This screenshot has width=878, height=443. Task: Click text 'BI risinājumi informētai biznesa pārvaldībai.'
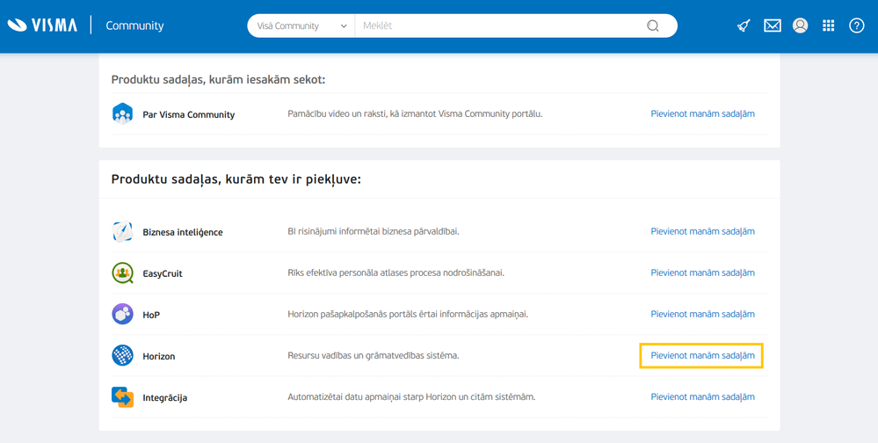tap(374, 231)
